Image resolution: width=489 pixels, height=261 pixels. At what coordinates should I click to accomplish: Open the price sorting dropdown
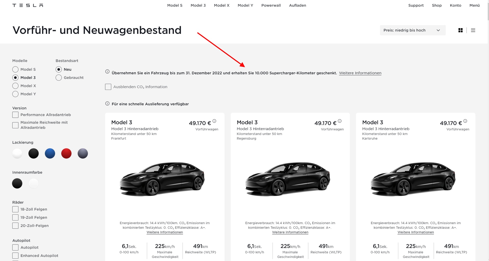[x=413, y=30]
